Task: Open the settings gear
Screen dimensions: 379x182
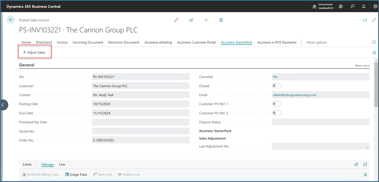Action: point(375,7)
